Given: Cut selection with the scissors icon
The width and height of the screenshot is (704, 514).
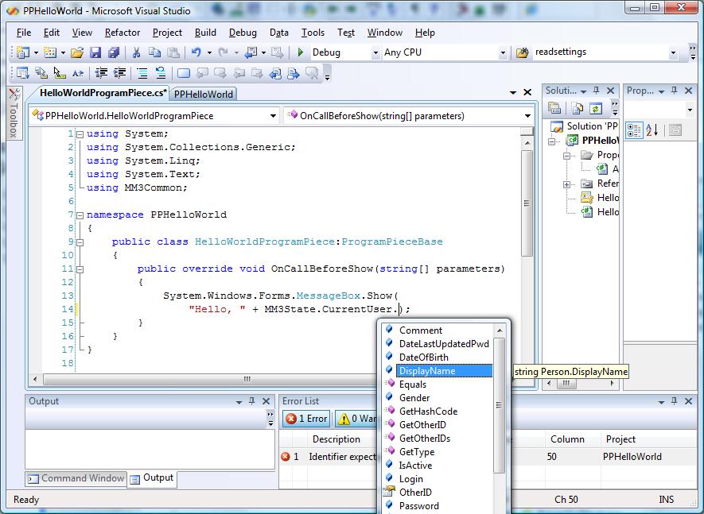Looking at the screenshot, I should [137, 52].
